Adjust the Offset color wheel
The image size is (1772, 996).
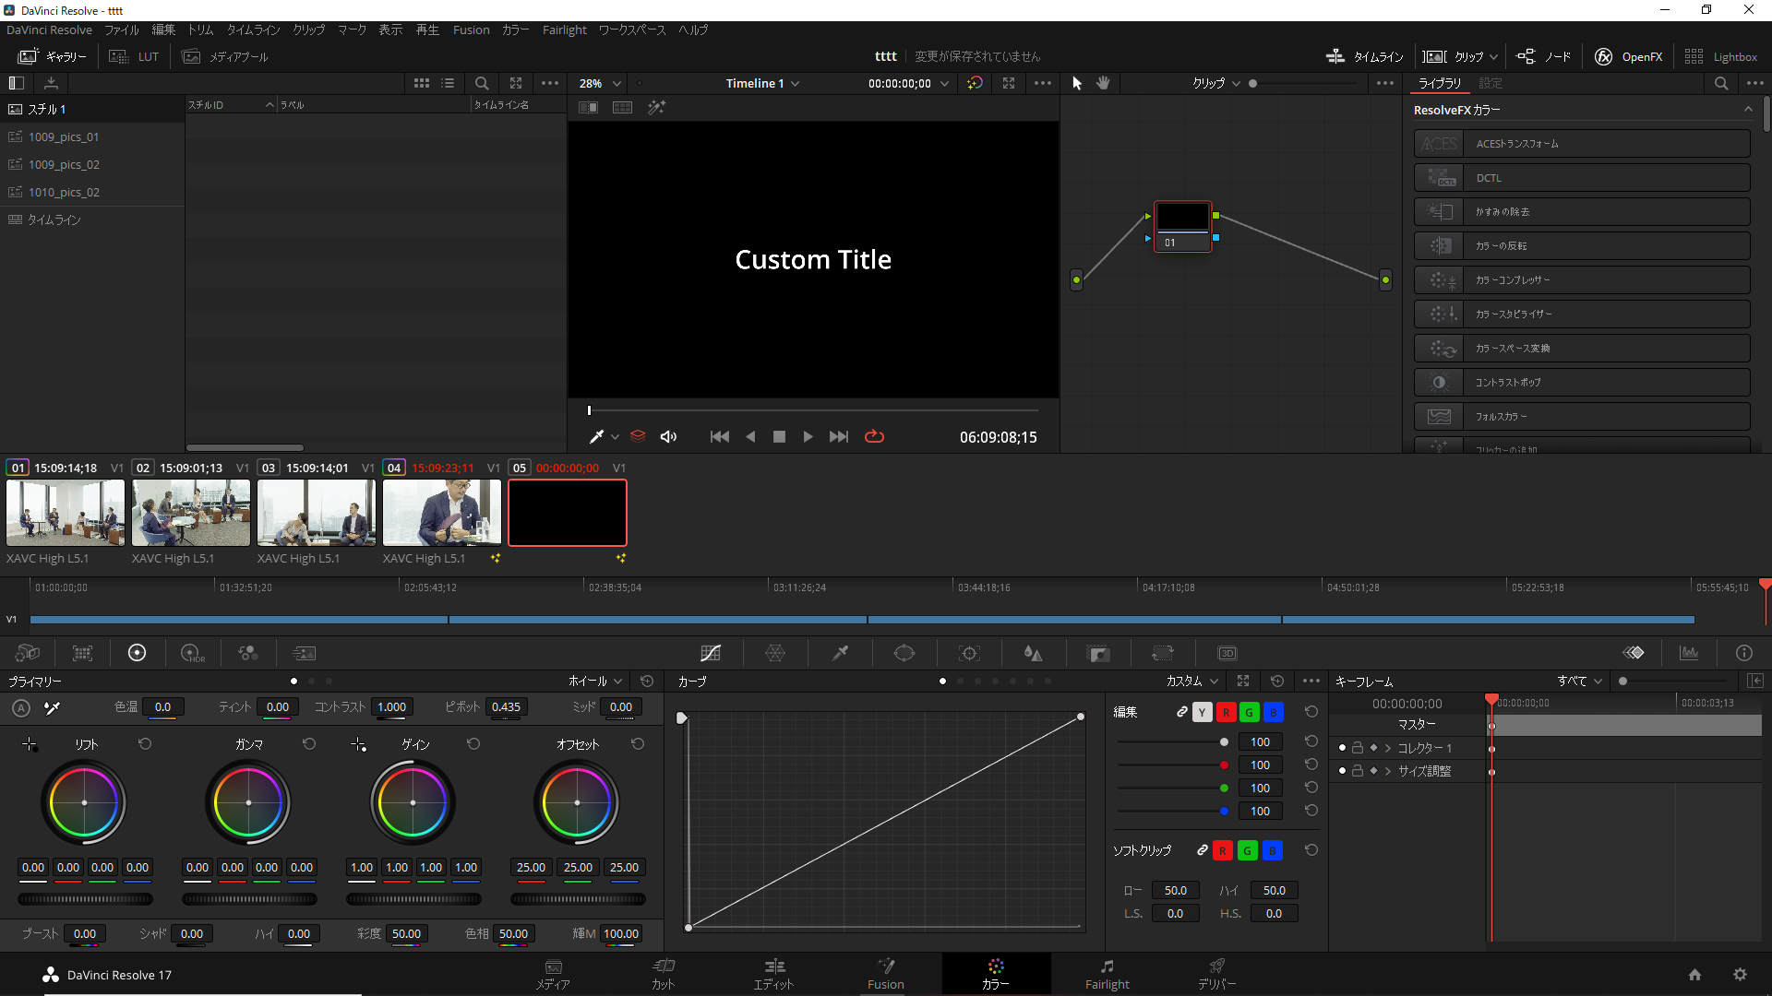point(577,802)
